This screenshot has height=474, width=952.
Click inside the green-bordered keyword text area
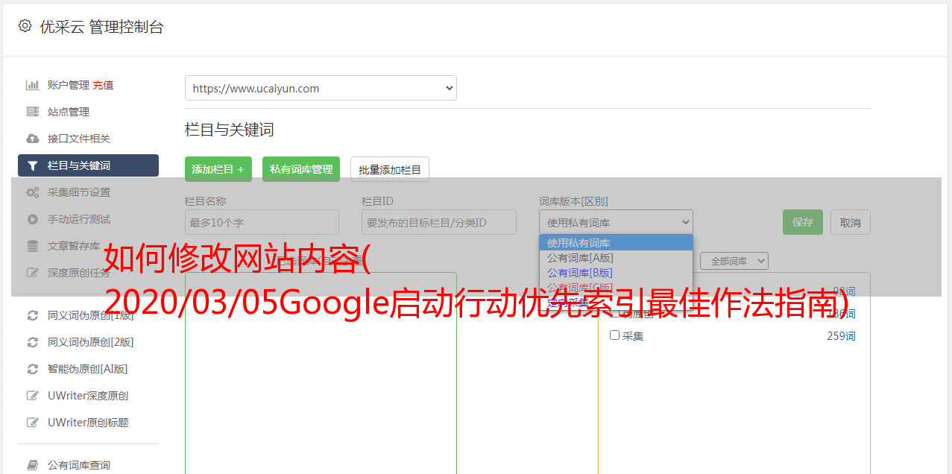(321, 373)
